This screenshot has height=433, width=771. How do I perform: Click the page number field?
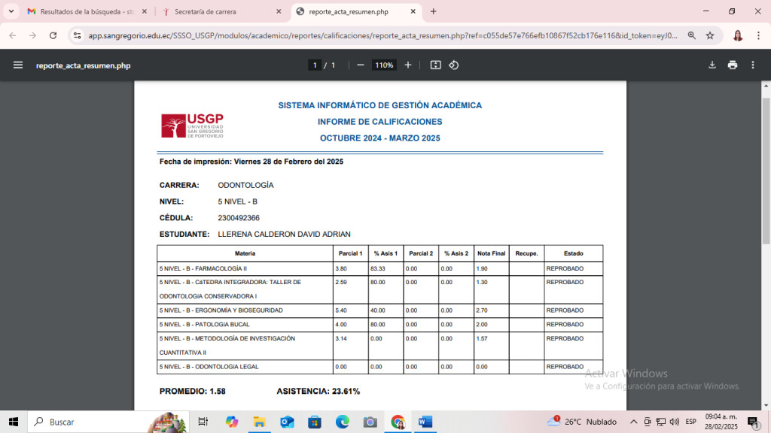(315, 65)
